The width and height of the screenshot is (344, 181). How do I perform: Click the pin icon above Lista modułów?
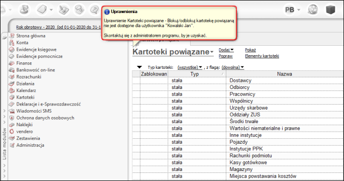click(5, 38)
